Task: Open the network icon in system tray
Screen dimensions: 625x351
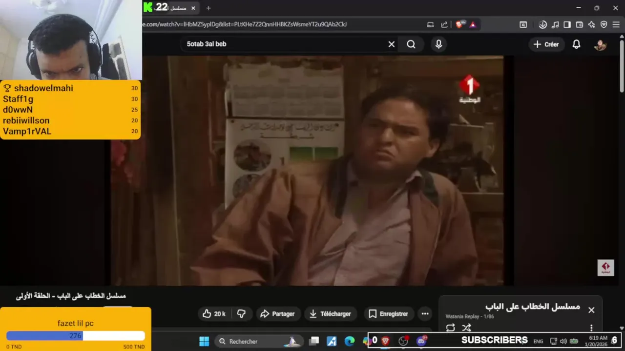Action: point(553,341)
